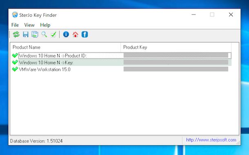249x155 pixels.
Task: Click check icon beside VMWare Workstation 15.0
Action: click(x=15, y=69)
